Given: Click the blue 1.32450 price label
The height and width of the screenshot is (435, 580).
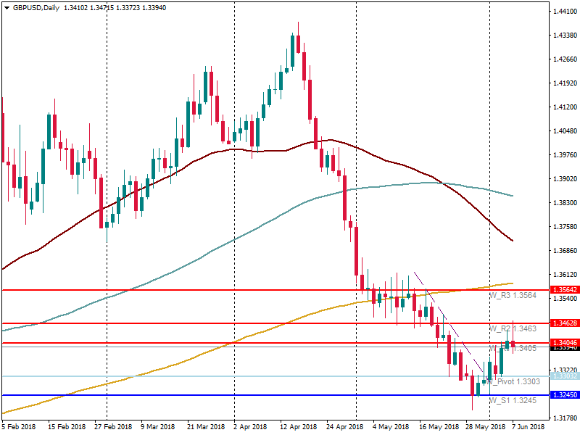Looking at the screenshot, I should [x=564, y=395].
